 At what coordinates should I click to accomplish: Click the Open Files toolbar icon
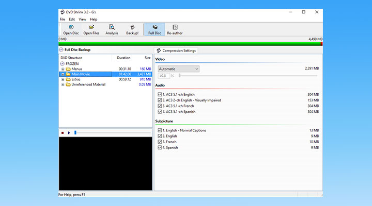(91, 29)
